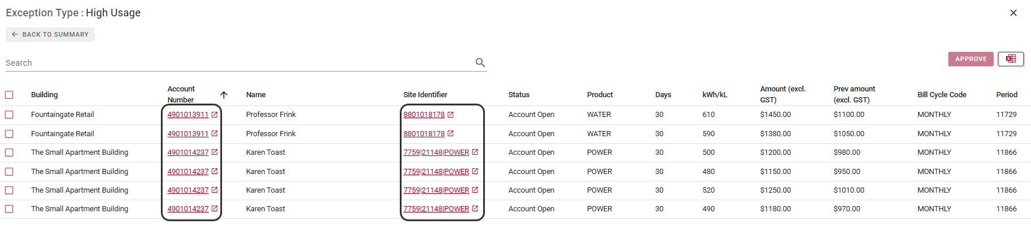Tick the Small Apartment Building row with 520 kWh/kL
This screenshot has height=227, width=1031.
click(9, 190)
